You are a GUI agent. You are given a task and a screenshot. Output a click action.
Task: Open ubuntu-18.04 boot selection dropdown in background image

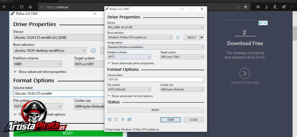coord(50,51)
